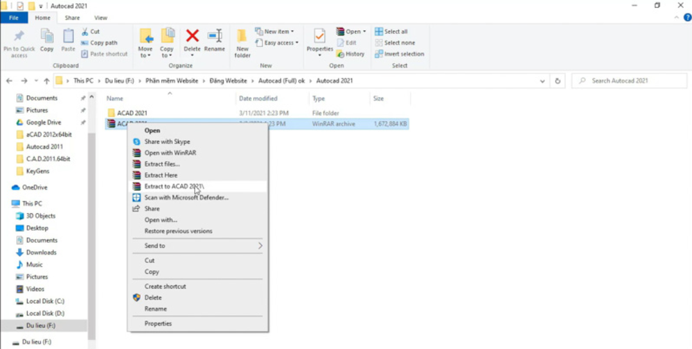692x349 pixels.
Task: Click the Rename icon in Organize group
Action: click(215, 37)
